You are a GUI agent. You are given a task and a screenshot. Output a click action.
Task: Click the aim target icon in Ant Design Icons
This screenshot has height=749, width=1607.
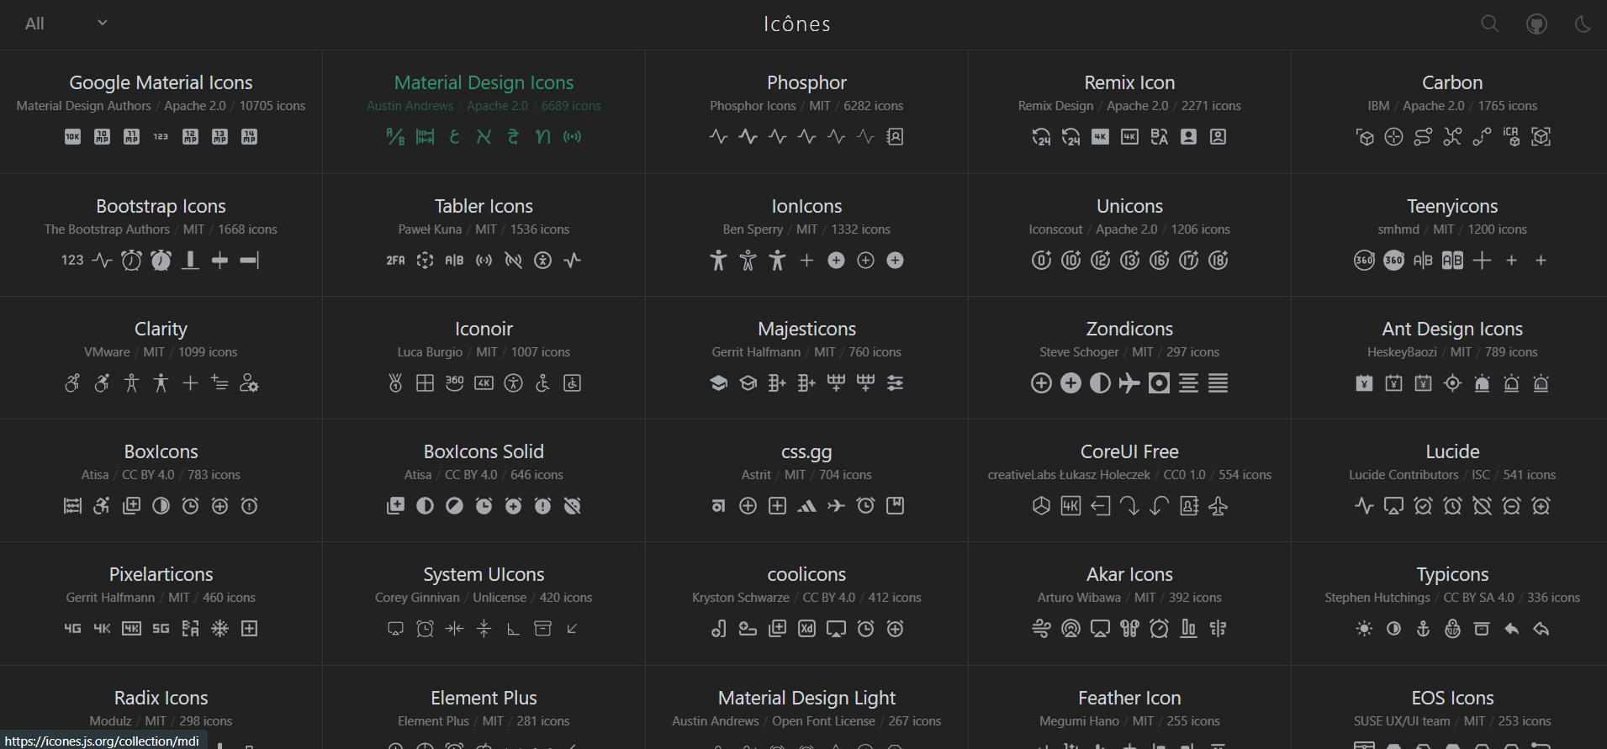[x=1452, y=383]
